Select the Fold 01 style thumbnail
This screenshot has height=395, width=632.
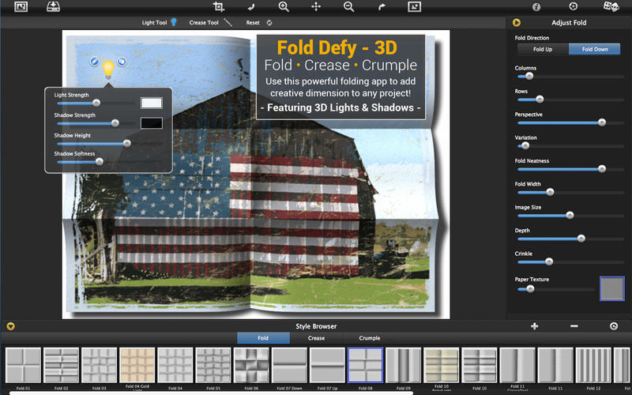click(x=23, y=365)
